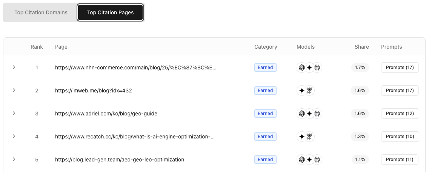This screenshot has height=172, width=429.
Task: Click the Gemini icon in the rank 5 row
Action: [309, 160]
